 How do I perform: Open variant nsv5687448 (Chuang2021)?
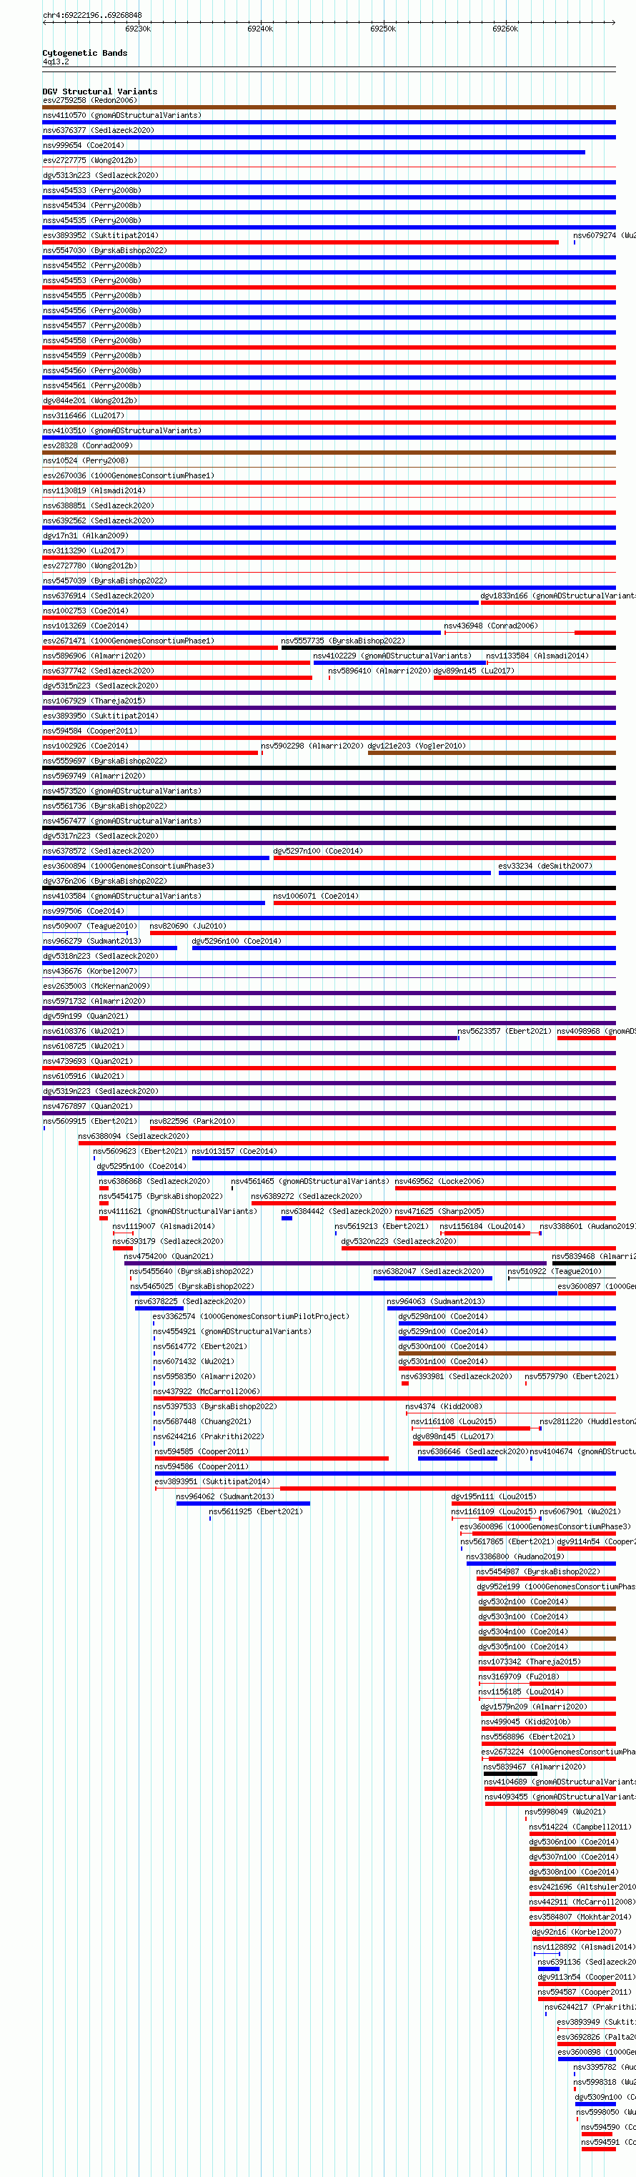click(x=202, y=1421)
